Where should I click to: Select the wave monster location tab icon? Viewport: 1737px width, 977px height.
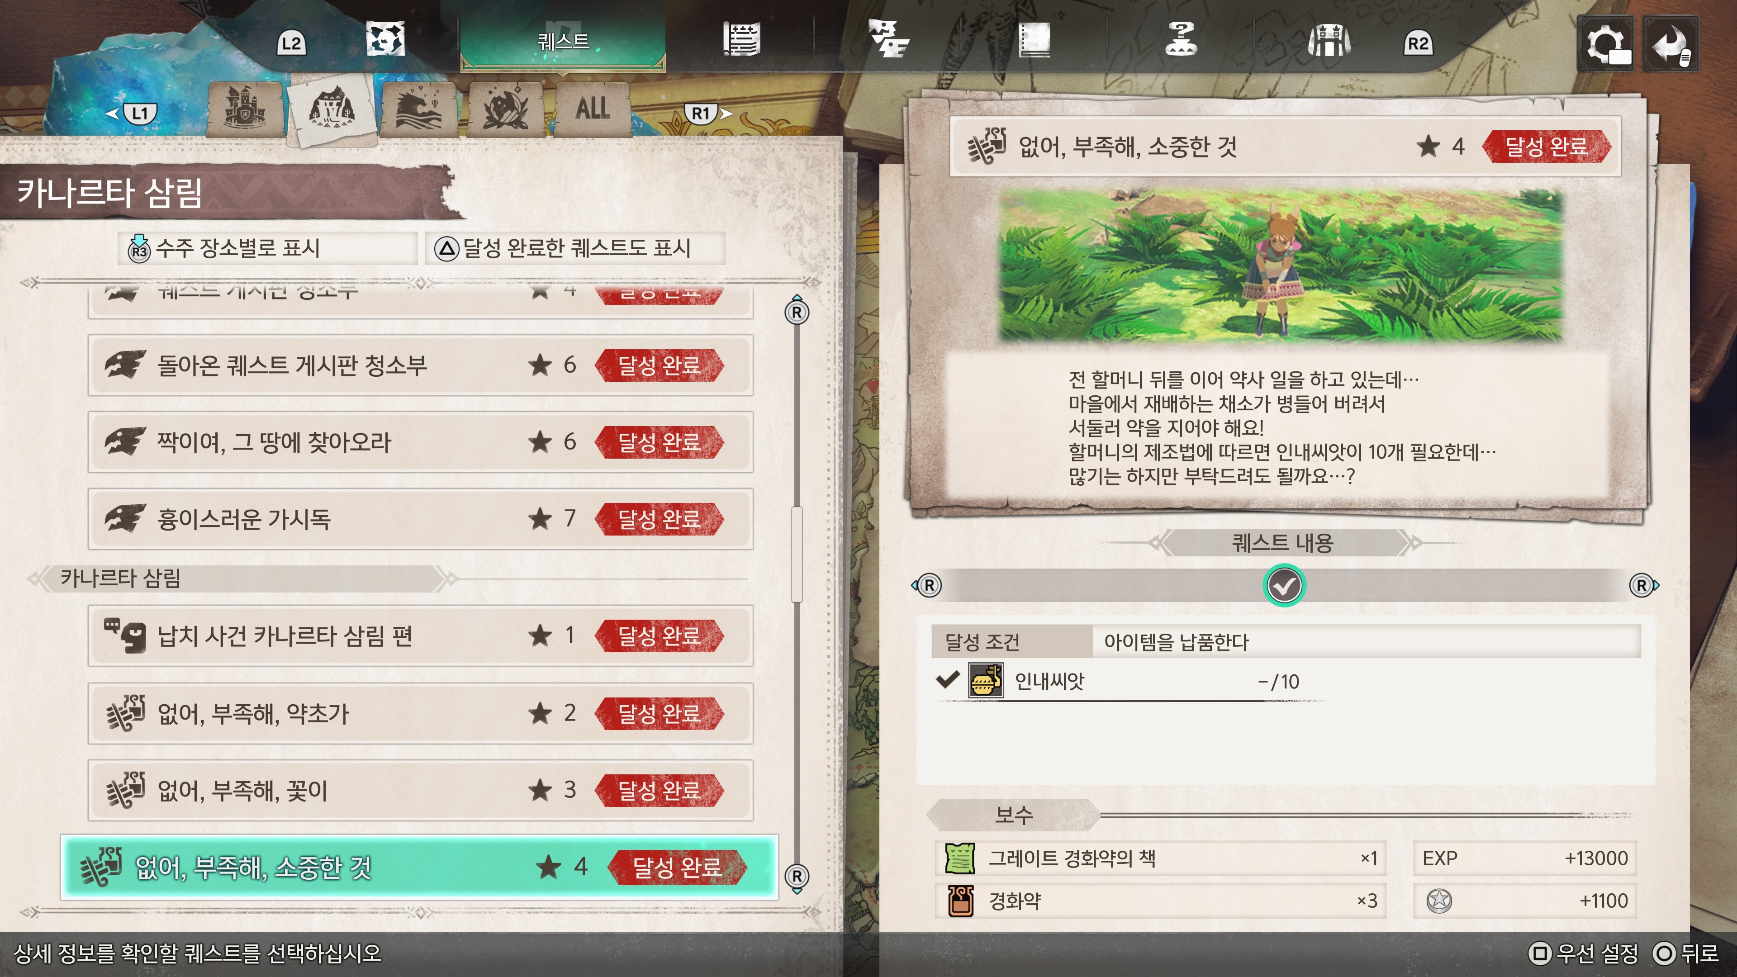419,108
